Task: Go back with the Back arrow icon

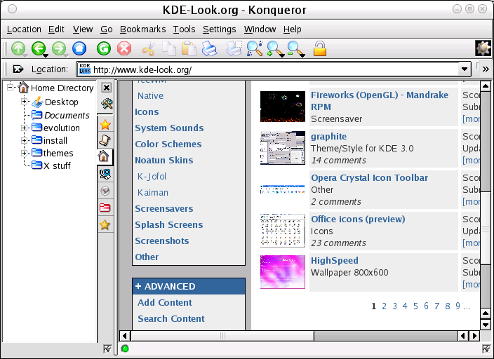Action: click(x=39, y=49)
